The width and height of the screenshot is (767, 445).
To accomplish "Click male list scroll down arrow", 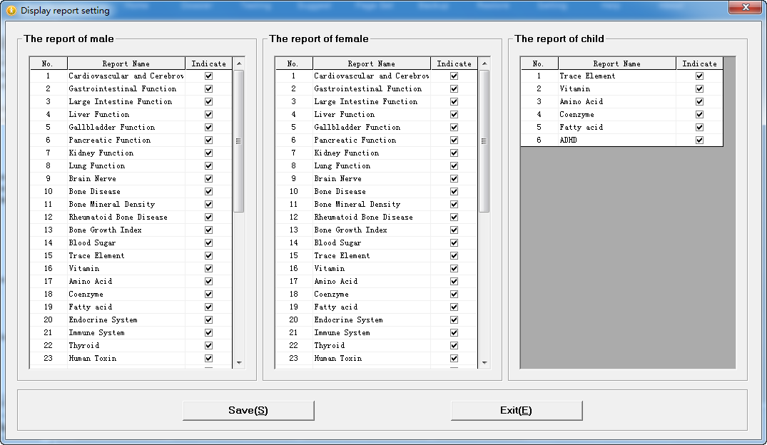I will click(239, 362).
